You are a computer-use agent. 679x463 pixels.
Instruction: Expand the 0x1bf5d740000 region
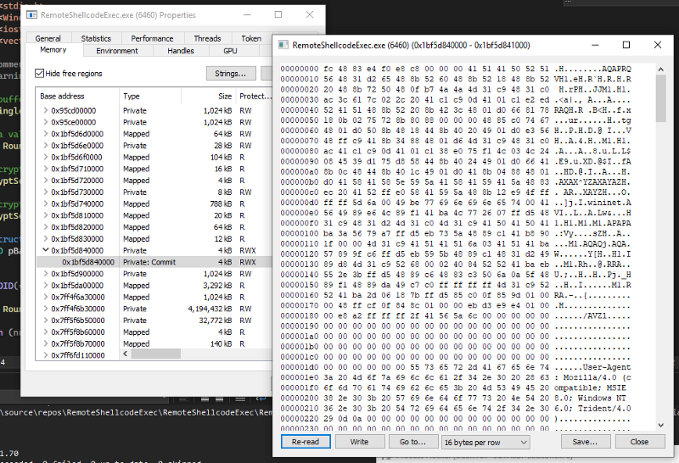pos(46,204)
